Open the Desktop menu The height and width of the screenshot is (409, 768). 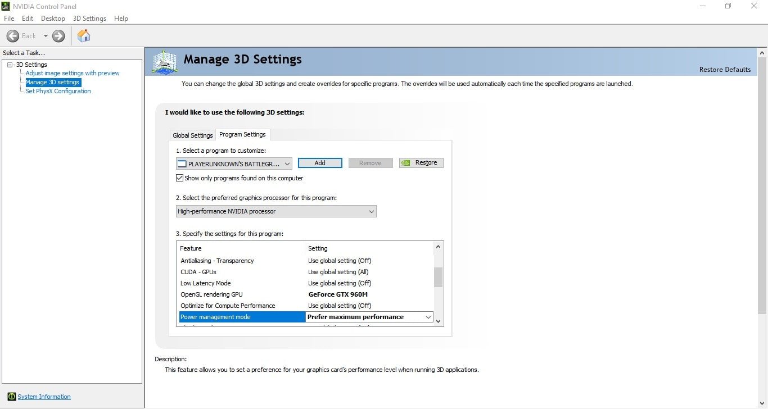53,19
